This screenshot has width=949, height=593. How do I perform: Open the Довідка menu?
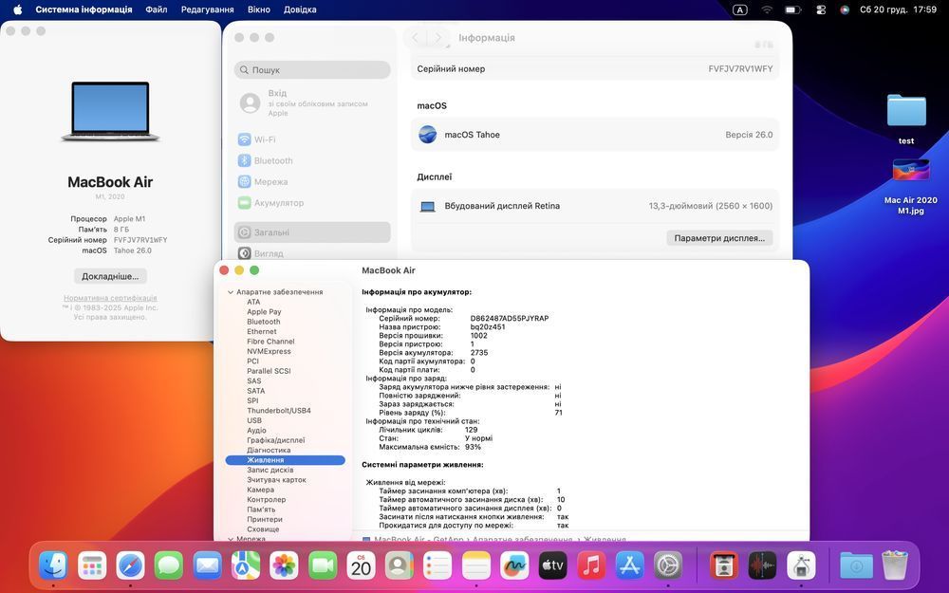pyautogui.click(x=300, y=9)
